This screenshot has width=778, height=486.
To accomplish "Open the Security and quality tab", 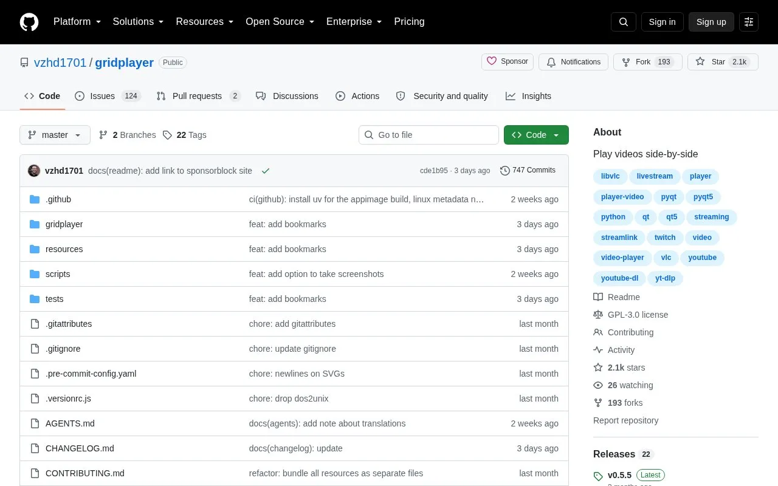I will click(x=442, y=96).
